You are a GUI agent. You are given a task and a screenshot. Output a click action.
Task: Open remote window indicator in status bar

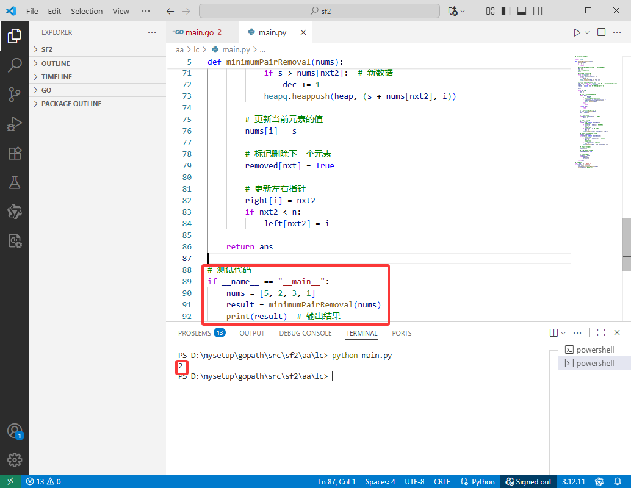pos(10,481)
